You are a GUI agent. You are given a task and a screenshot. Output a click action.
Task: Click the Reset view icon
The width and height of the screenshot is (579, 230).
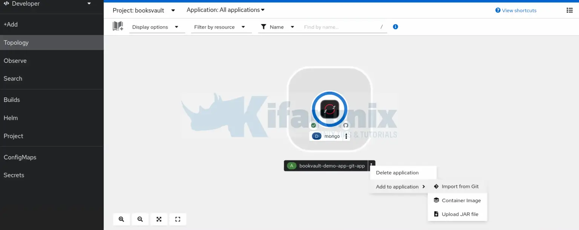(x=178, y=219)
